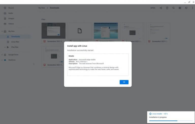Select the generic document file thumbnail
The height and width of the screenshot is (124, 195).
(80, 31)
